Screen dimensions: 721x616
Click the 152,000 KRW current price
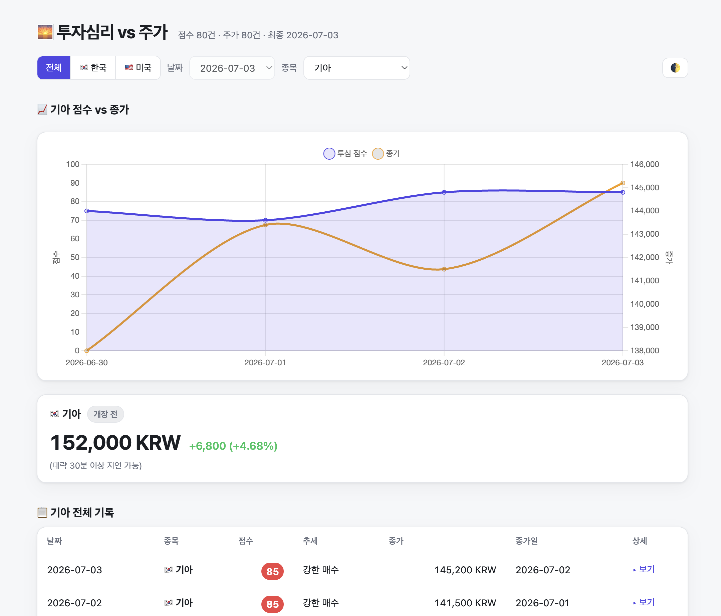coord(115,443)
